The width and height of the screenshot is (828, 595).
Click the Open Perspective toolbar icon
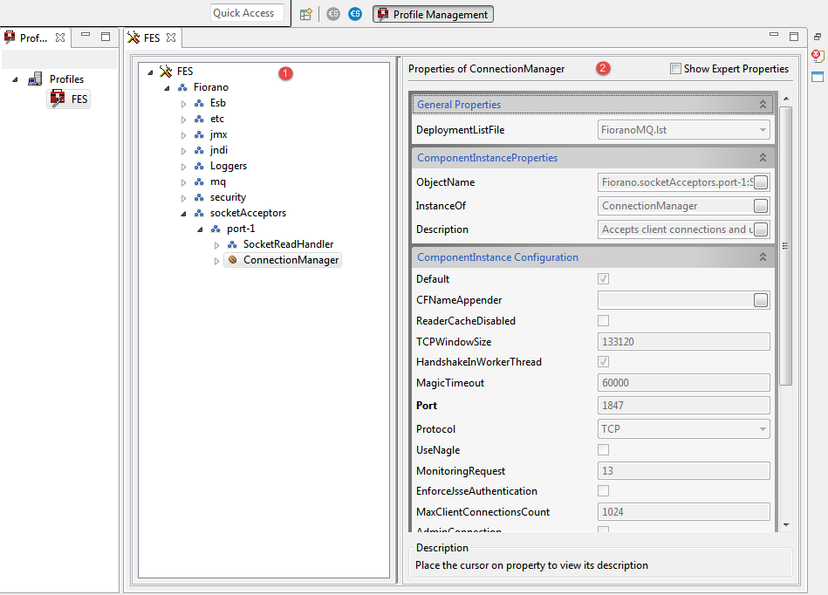[305, 14]
